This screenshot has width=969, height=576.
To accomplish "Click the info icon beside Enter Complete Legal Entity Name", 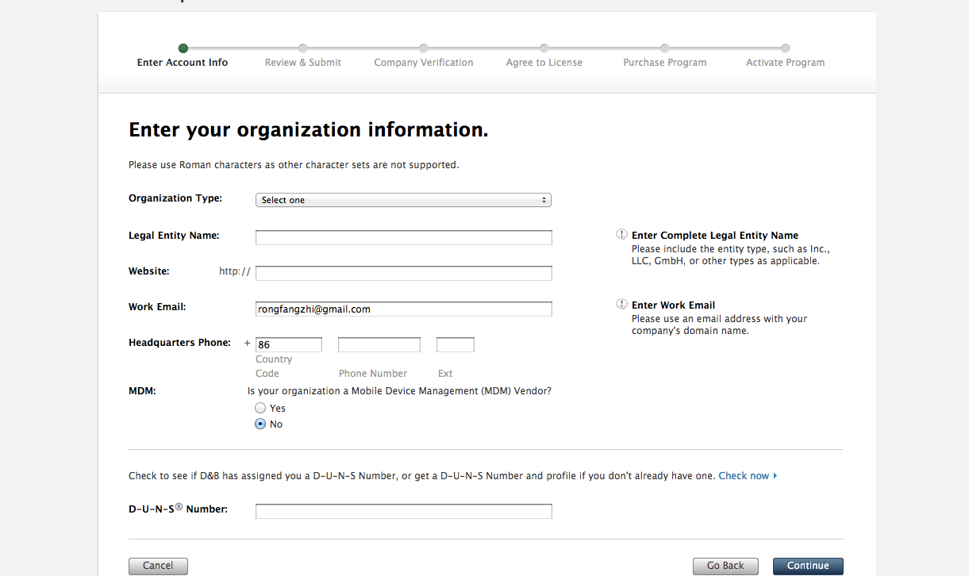I will [x=621, y=235].
